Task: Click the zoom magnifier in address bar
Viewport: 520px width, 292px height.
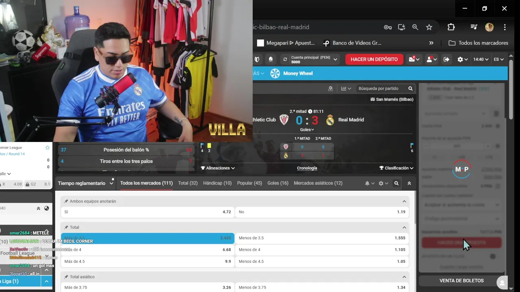Action: [415, 27]
